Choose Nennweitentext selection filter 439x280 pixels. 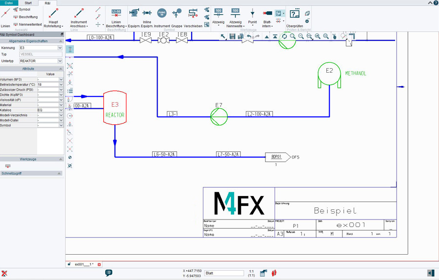(x=27, y=24)
